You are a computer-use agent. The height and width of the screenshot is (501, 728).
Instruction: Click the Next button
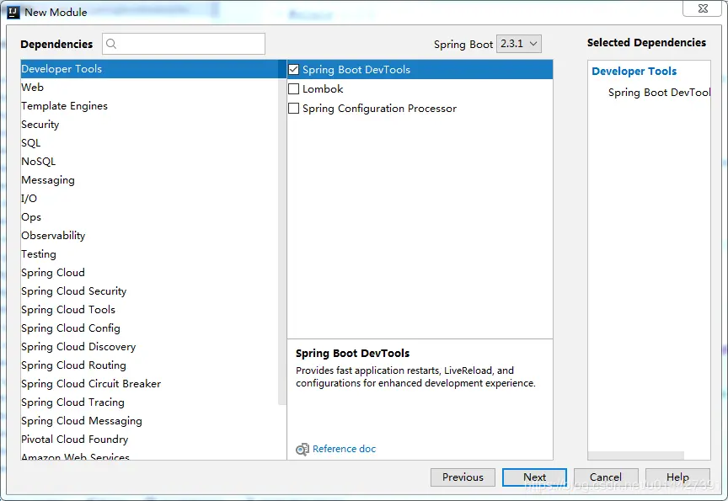(534, 477)
